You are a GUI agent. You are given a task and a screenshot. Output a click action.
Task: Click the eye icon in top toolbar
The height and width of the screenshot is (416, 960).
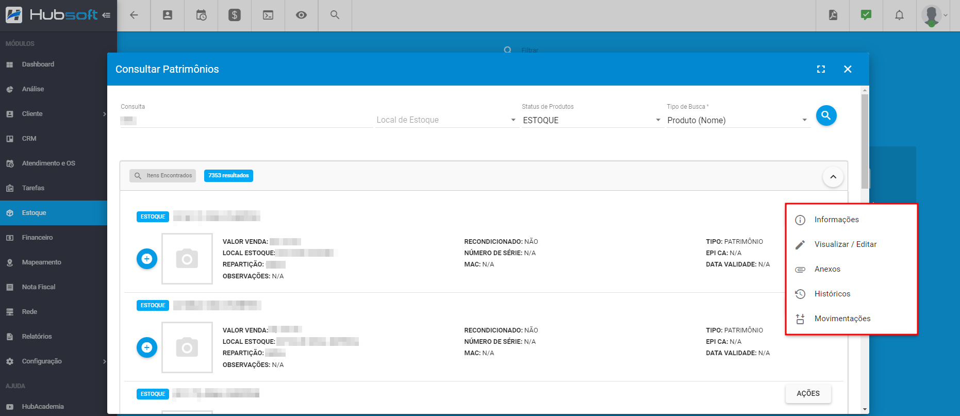pos(302,15)
